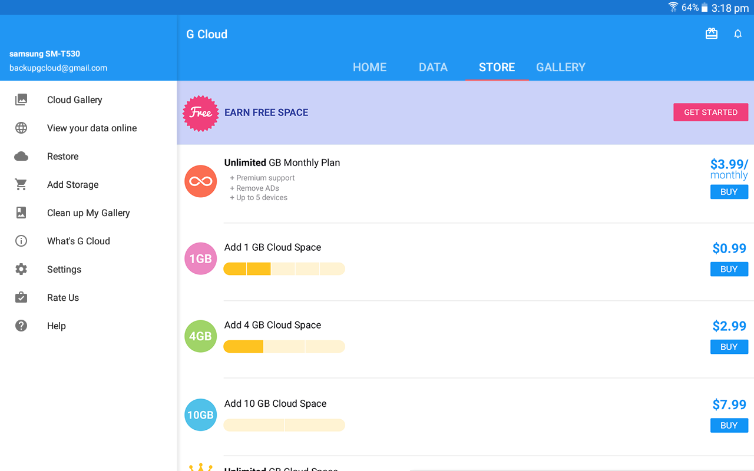The image size is (754, 471).
Task: Tap the green 4GB circle icon
Action: (x=201, y=336)
